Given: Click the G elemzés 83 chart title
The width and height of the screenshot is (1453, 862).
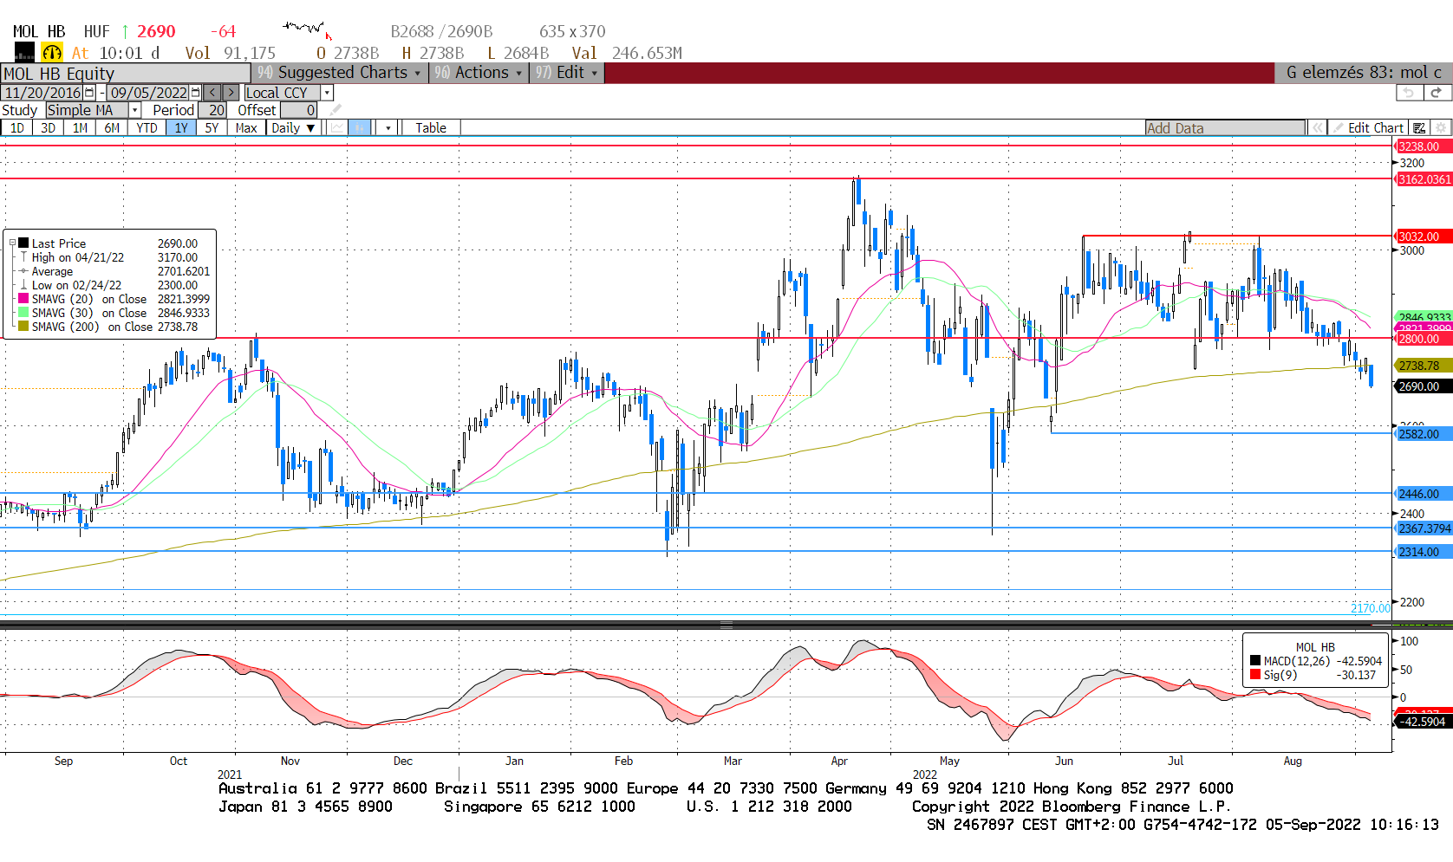Looking at the screenshot, I should tap(1364, 73).
